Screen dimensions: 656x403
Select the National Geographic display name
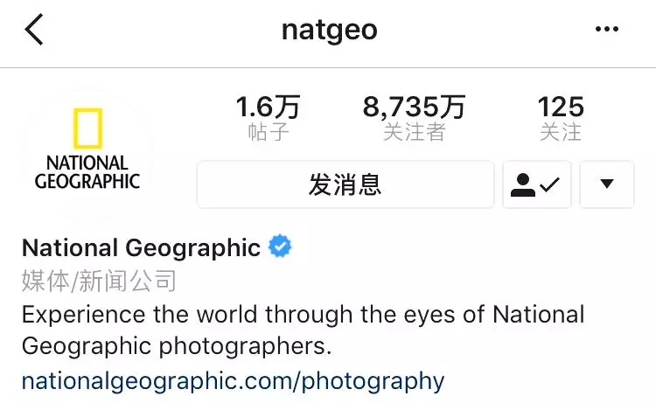click(141, 247)
